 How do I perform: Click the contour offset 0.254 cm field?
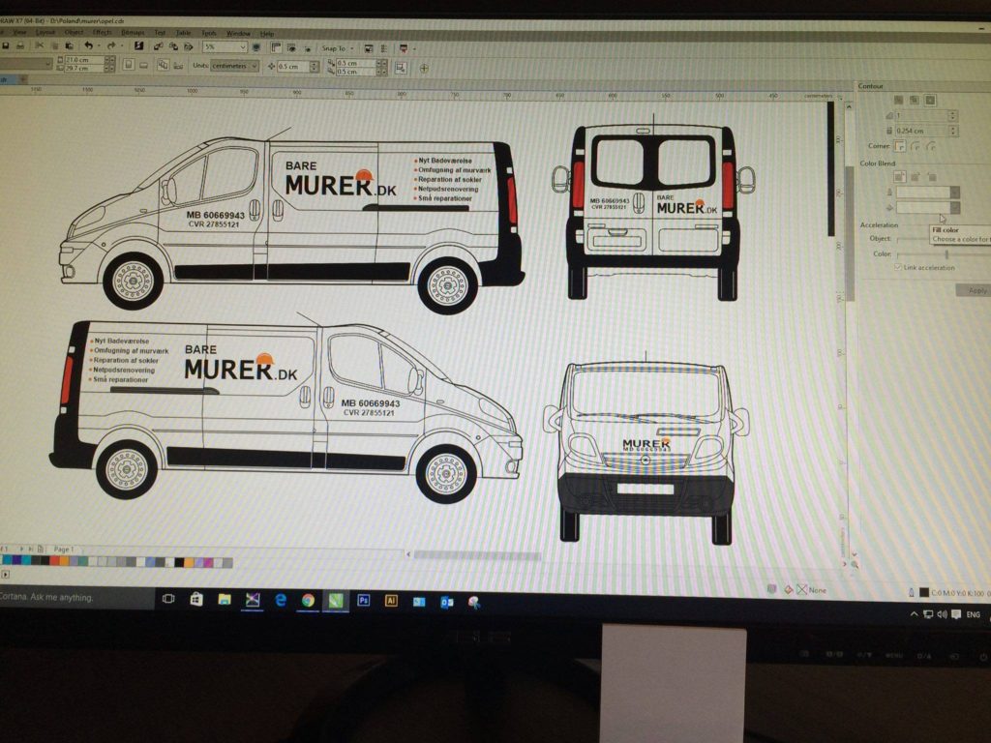[x=921, y=131]
